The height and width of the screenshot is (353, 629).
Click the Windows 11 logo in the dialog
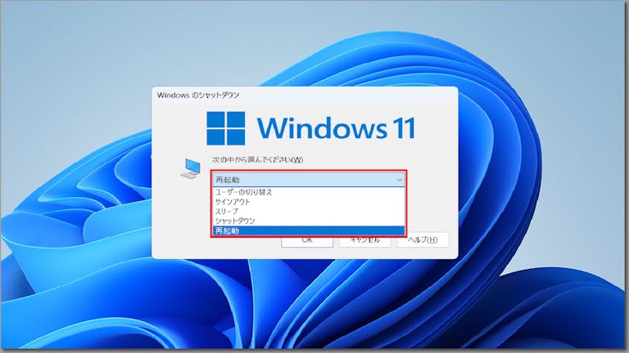pos(311,128)
